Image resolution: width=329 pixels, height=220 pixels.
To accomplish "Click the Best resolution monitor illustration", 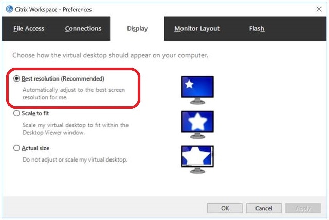I will (197, 90).
